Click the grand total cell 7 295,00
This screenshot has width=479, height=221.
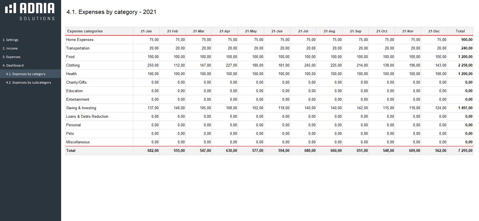(x=465, y=151)
